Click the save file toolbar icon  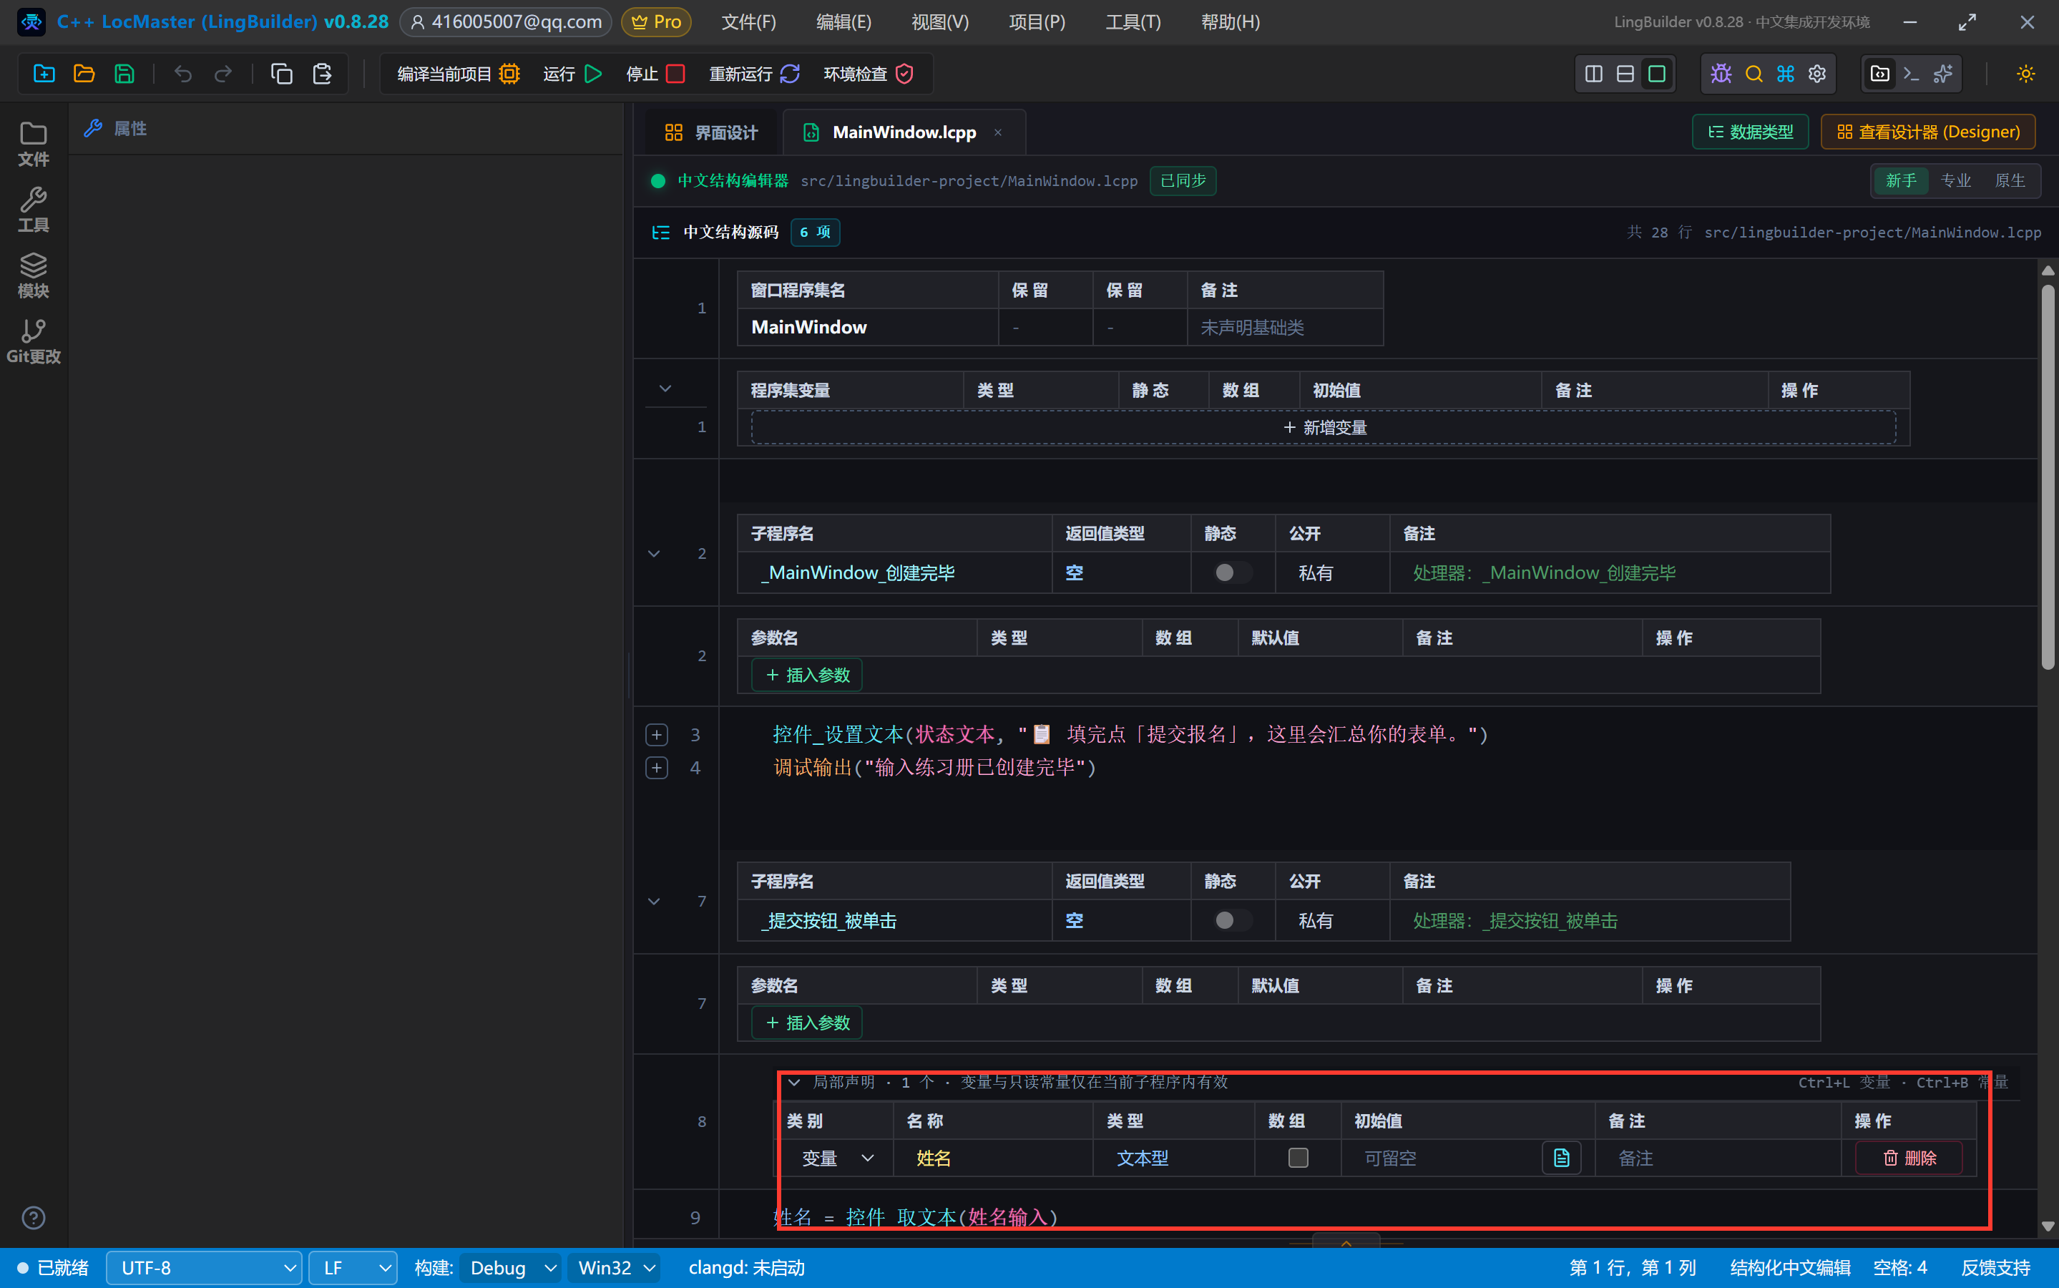click(124, 74)
